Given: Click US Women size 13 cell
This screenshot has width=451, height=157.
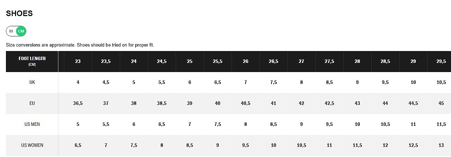Looking at the screenshot, I should point(441,145).
